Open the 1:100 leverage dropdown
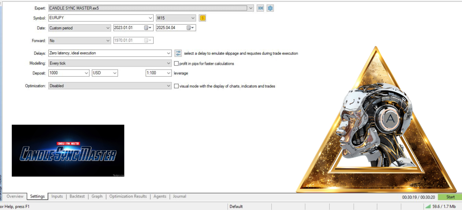 coord(168,73)
